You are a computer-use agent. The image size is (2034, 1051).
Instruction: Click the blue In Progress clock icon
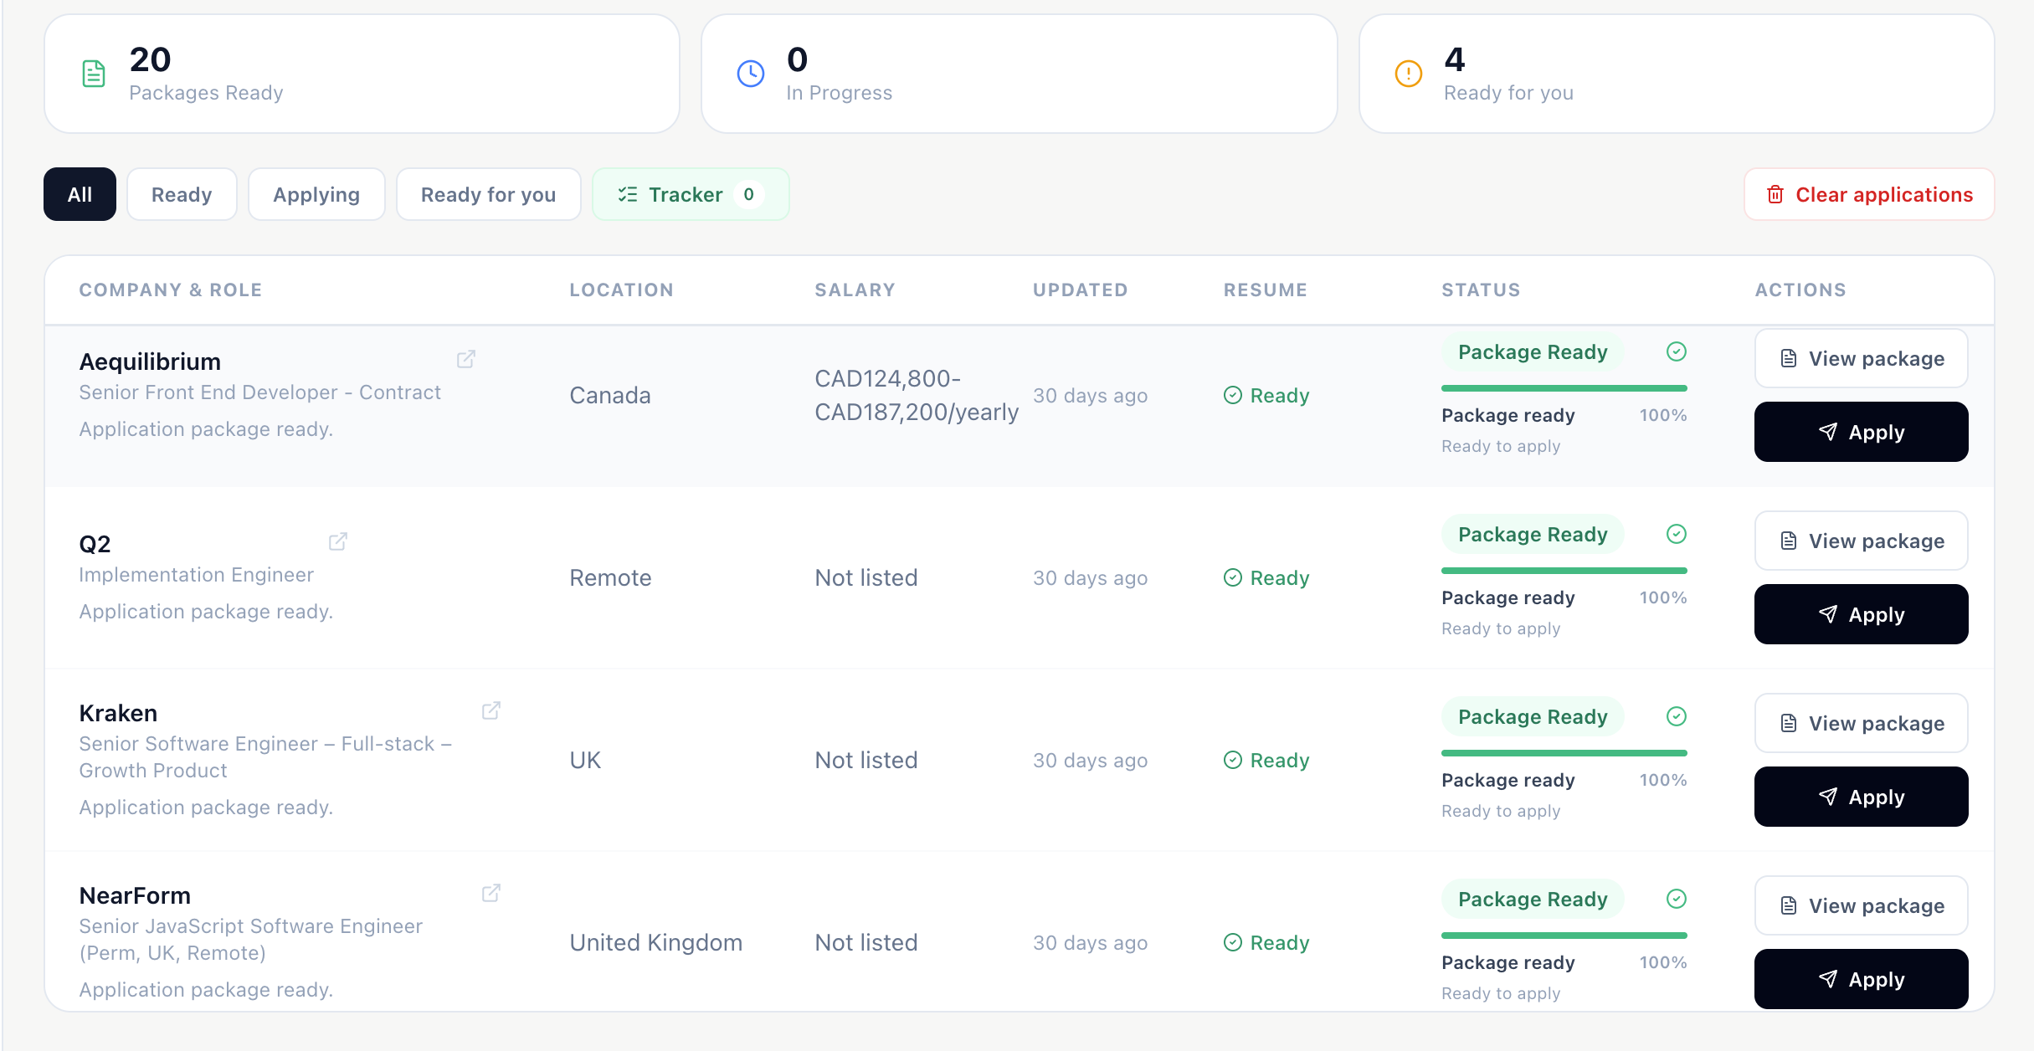751,74
